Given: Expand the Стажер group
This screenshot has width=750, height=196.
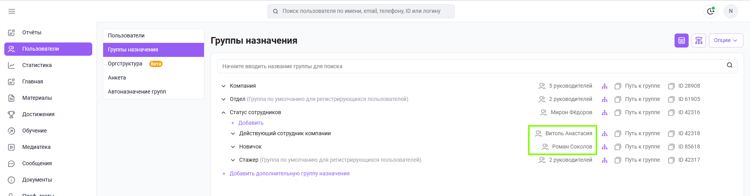Looking at the screenshot, I should coord(233,160).
